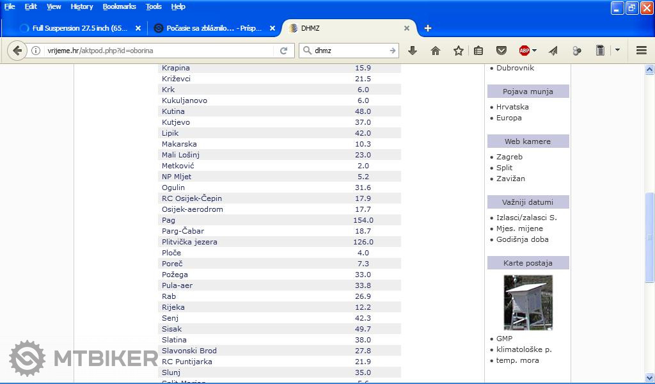Bookmark this page with the star icon

click(x=458, y=51)
